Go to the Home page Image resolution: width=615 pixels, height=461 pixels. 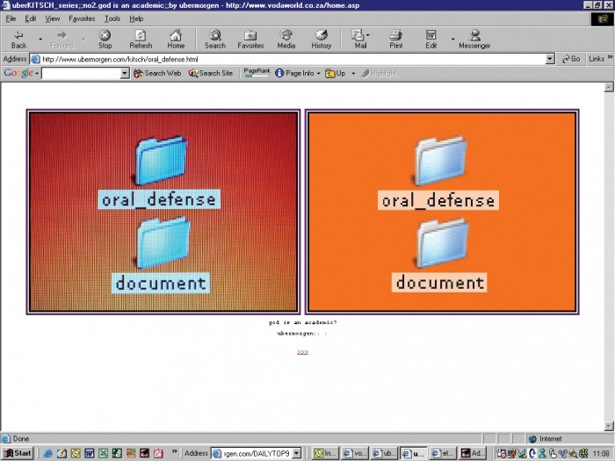click(176, 40)
